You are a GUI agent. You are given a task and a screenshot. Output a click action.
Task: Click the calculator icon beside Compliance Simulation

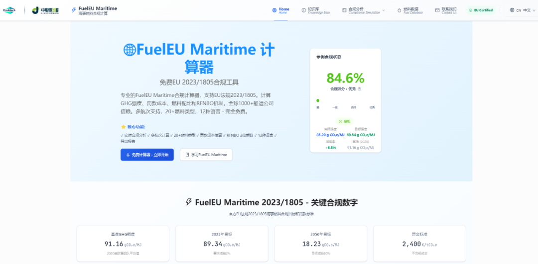pyautogui.click(x=344, y=10)
